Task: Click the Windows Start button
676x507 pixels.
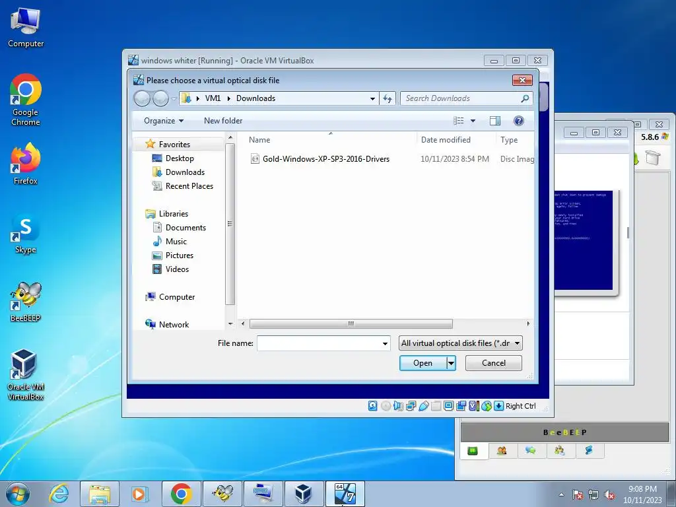Action: pyautogui.click(x=18, y=494)
